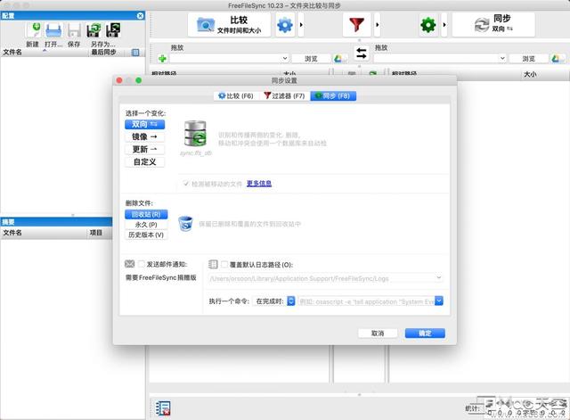The height and width of the screenshot is (420, 570).
Task: Click the recycle bin icon
Action: tap(185, 224)
